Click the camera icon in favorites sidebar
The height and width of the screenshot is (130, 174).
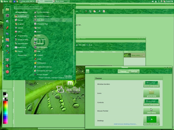coord(8,46)
